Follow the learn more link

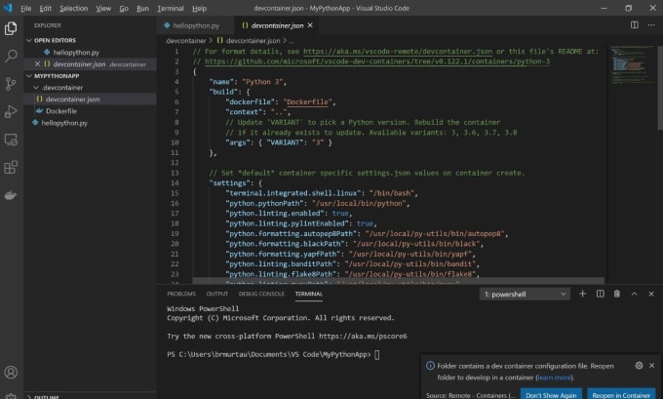(x=554, y=378)
